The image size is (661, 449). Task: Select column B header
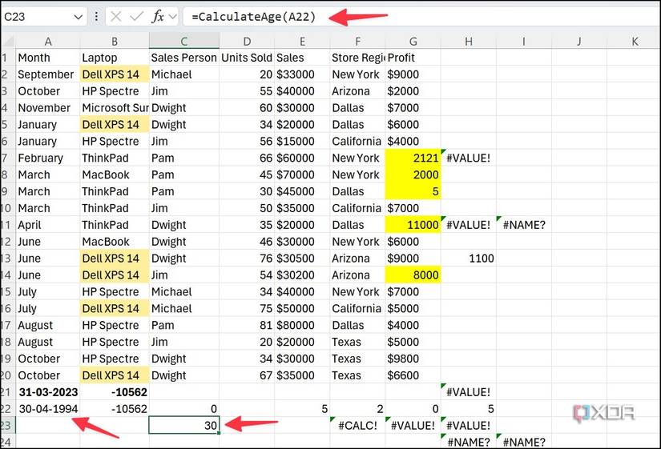click(x=115, y=42)
